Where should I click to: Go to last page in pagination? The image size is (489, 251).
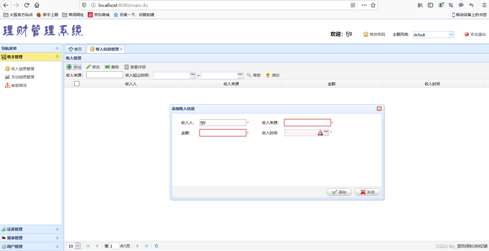[x=147, y=246]
